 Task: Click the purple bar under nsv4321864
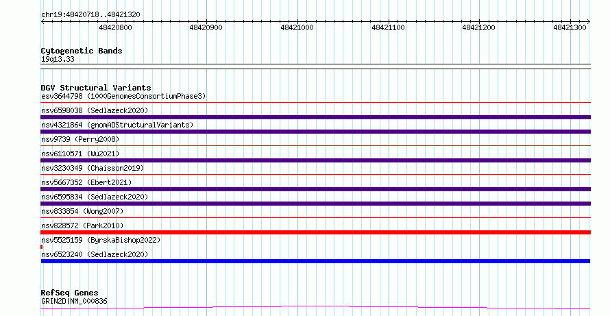click(315, 132)
